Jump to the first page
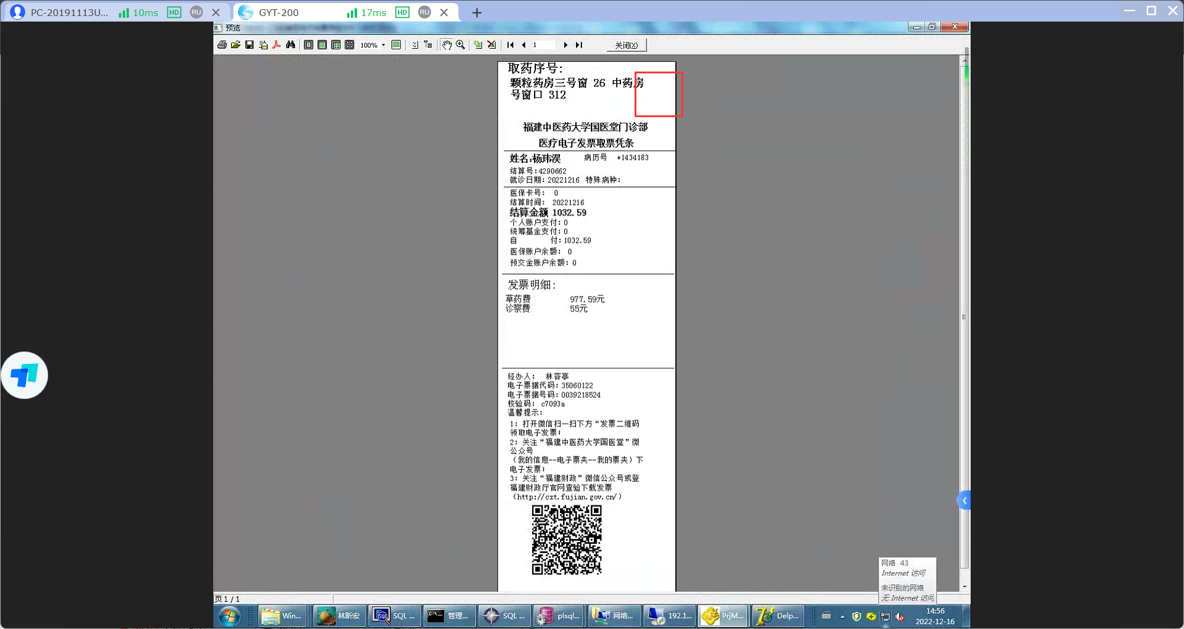This screenshot has height=629, width=1184. [x=511, y=45]
